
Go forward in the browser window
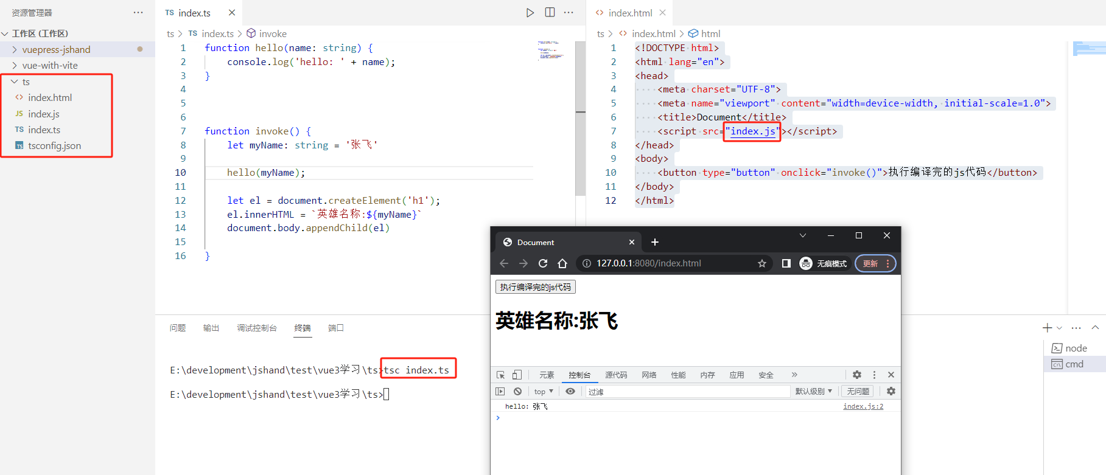pyautogui.click(x=523, y=263)
